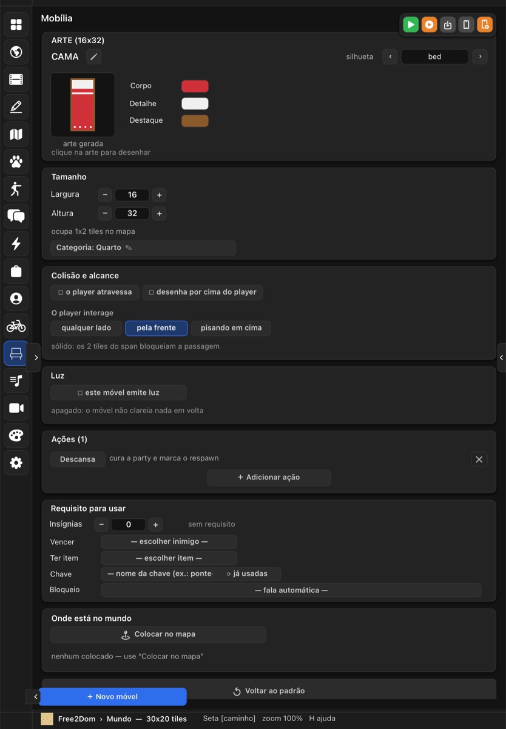Screen dimensions: 506x729
Task: Open the white Detalhe color swatch
Action: tap(195, 104)
